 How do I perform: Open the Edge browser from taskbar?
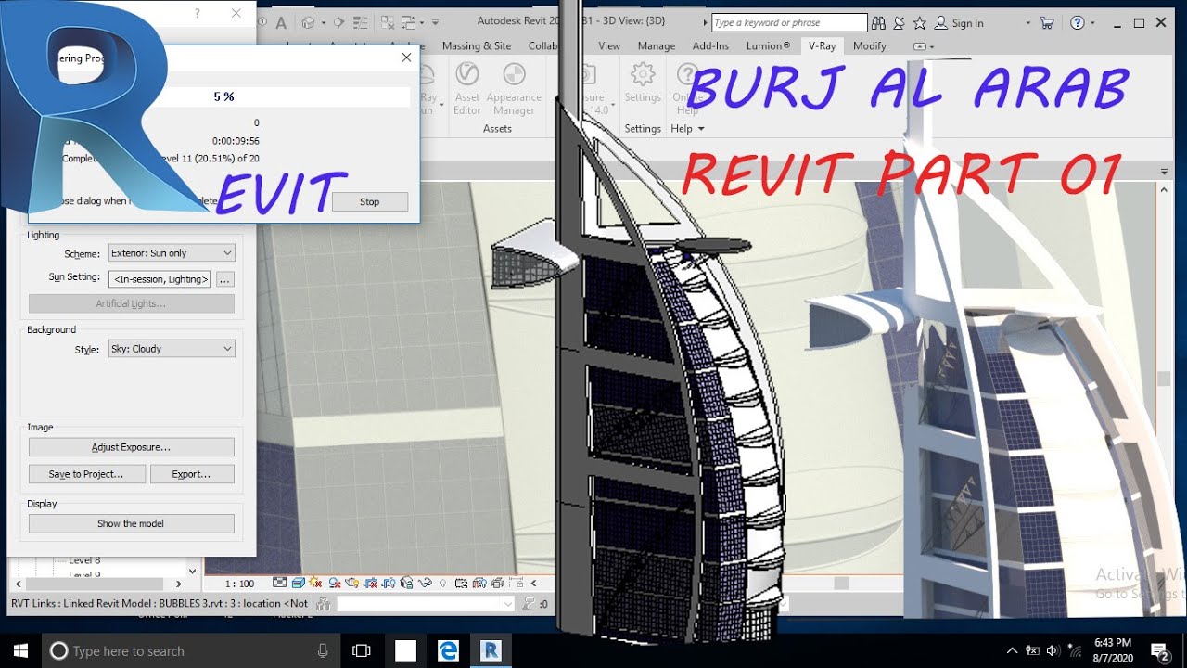pos(449,650)
